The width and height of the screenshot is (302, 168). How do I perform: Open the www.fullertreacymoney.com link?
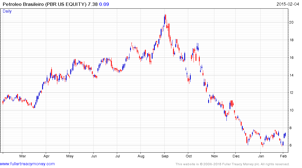click(x=27, y=164)
